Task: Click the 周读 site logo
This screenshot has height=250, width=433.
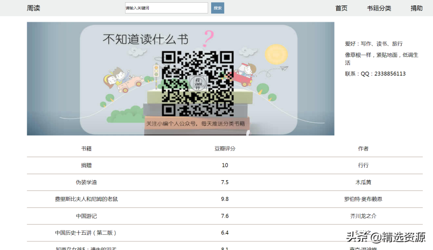Action: pyautogui.click(x=34, y=8)
